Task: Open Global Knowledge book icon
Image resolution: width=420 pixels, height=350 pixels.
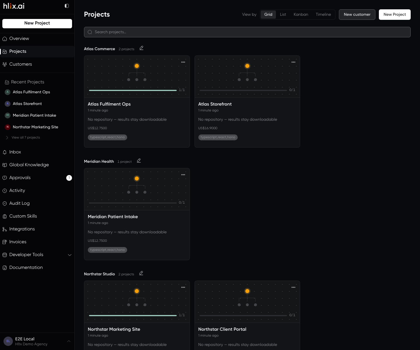Action: (5, 165)
